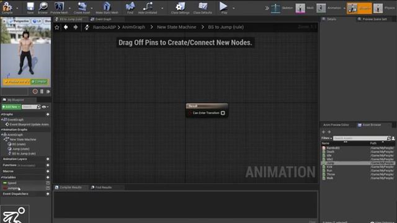Open Add New dropdown button
Viewport: 397px width, 223px height.
[x=11, y=107]
